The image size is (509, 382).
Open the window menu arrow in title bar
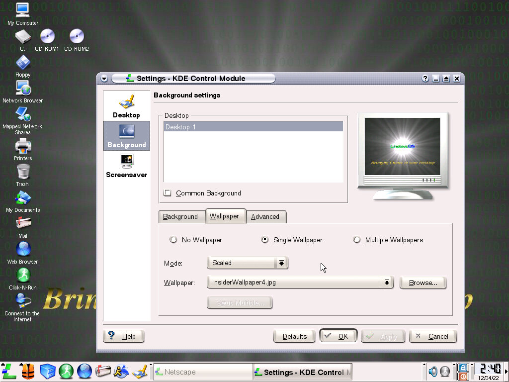(x=104, y=79)
